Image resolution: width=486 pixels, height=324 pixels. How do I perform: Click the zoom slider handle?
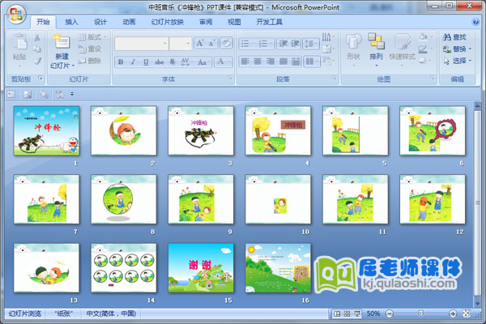coord(420,313)
